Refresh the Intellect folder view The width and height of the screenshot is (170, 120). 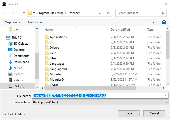click(x=108, y=13)
